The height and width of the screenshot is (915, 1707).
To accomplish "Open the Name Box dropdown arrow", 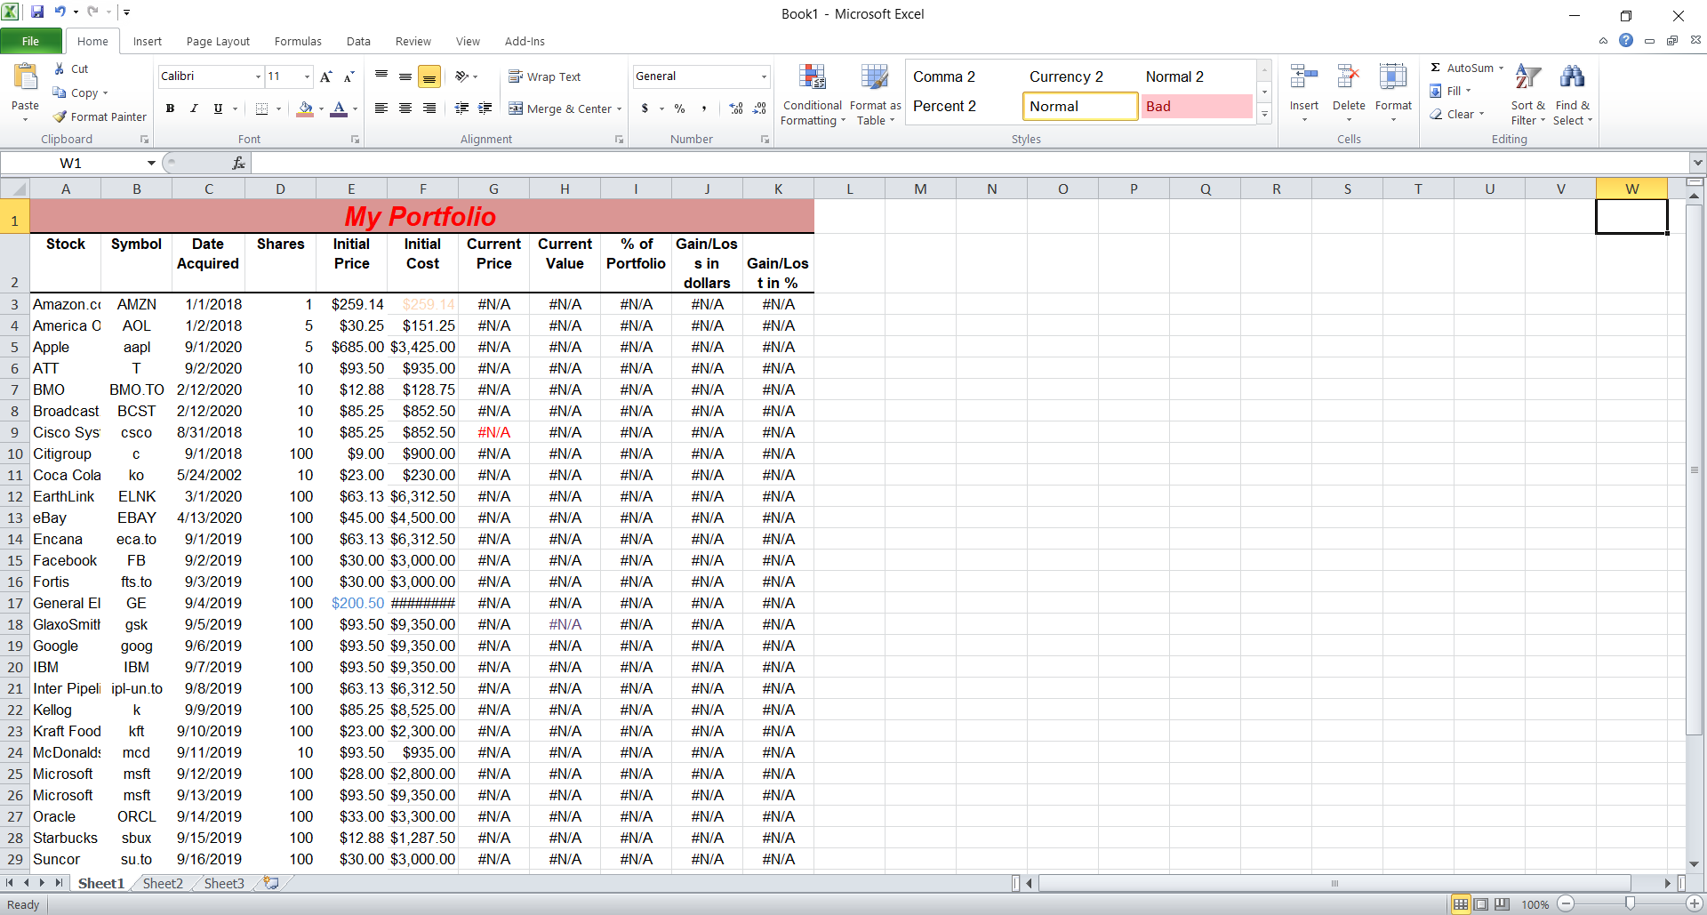I will coord(151,163).
